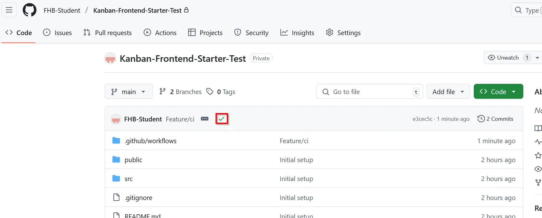Click the '1 minute ago' text in .github/workflows row
Image resolution: width=542 pixels, height=218 pixels.
click(x=496, y=141)
